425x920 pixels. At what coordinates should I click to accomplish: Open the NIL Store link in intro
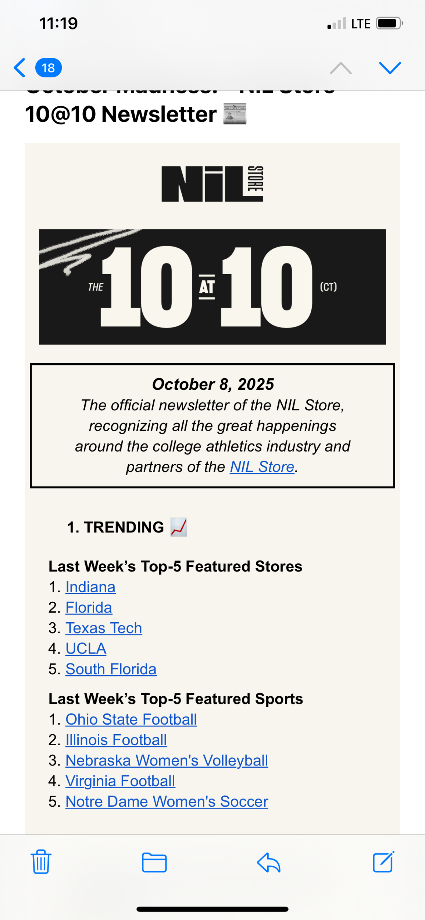(x=262, y=467)
